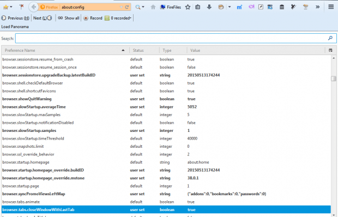Image resolution: width=338 pixels, height=217 pixels.
Task: Click the blue 'm' toolbar icon
Action: [x=239, y=7]
